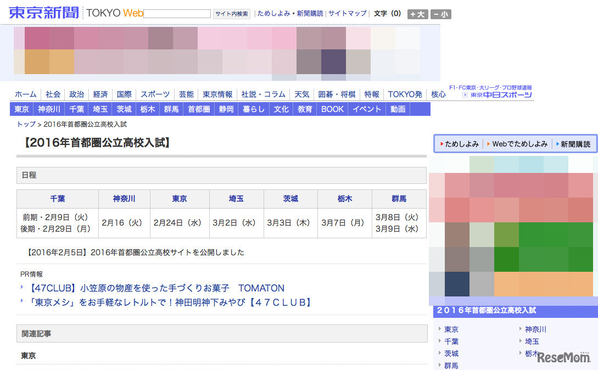Switch to the 教育 section tab
The height and width of the screenshot is (370, 598).
coord(305,109)
